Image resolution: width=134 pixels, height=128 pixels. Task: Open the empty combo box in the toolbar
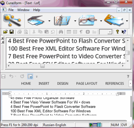click(x=106, y=32)
